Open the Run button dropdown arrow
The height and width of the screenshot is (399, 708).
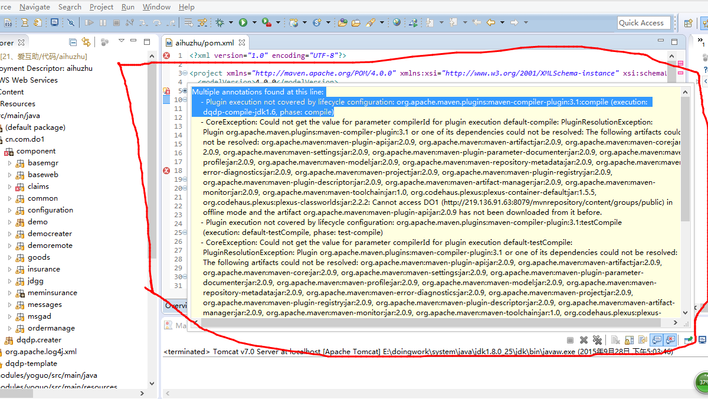tap(254, 22)
